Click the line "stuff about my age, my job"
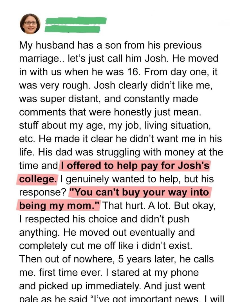The height and width of the screenshot is (302, 242). point(115,126)
